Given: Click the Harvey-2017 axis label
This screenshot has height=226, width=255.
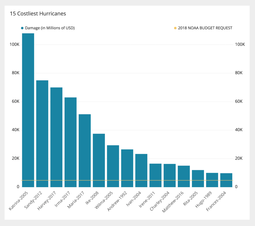Looking at the screenshot, I should coord(46,201).
